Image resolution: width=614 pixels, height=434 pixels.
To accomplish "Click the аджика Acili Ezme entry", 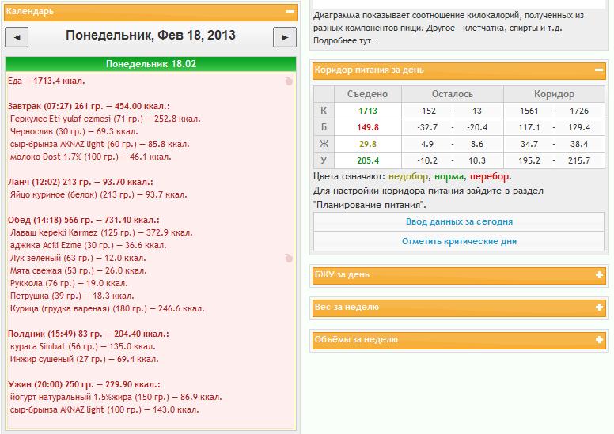I will (x=89, y=245).
